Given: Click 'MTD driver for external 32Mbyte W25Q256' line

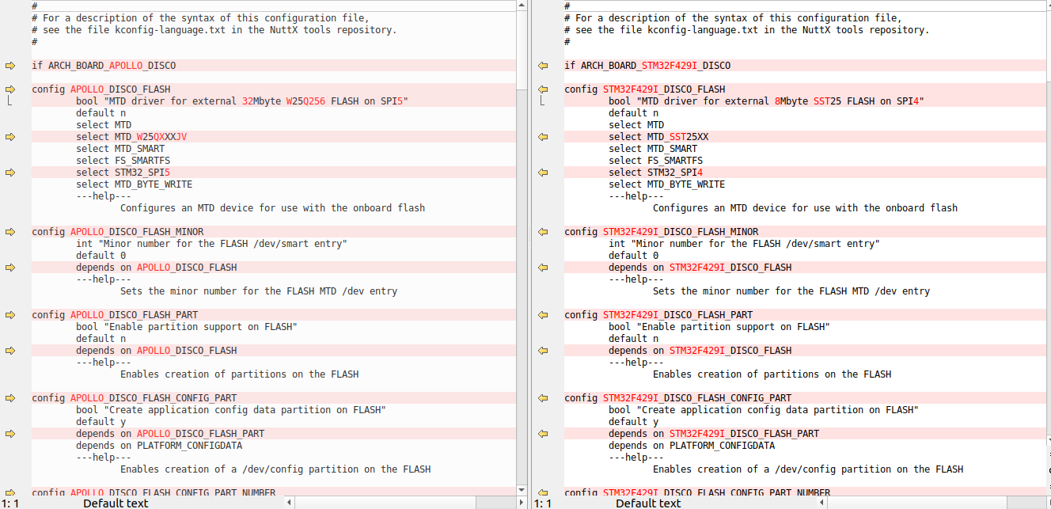Looking at the screenshot, I should click(x=242, y=101).
